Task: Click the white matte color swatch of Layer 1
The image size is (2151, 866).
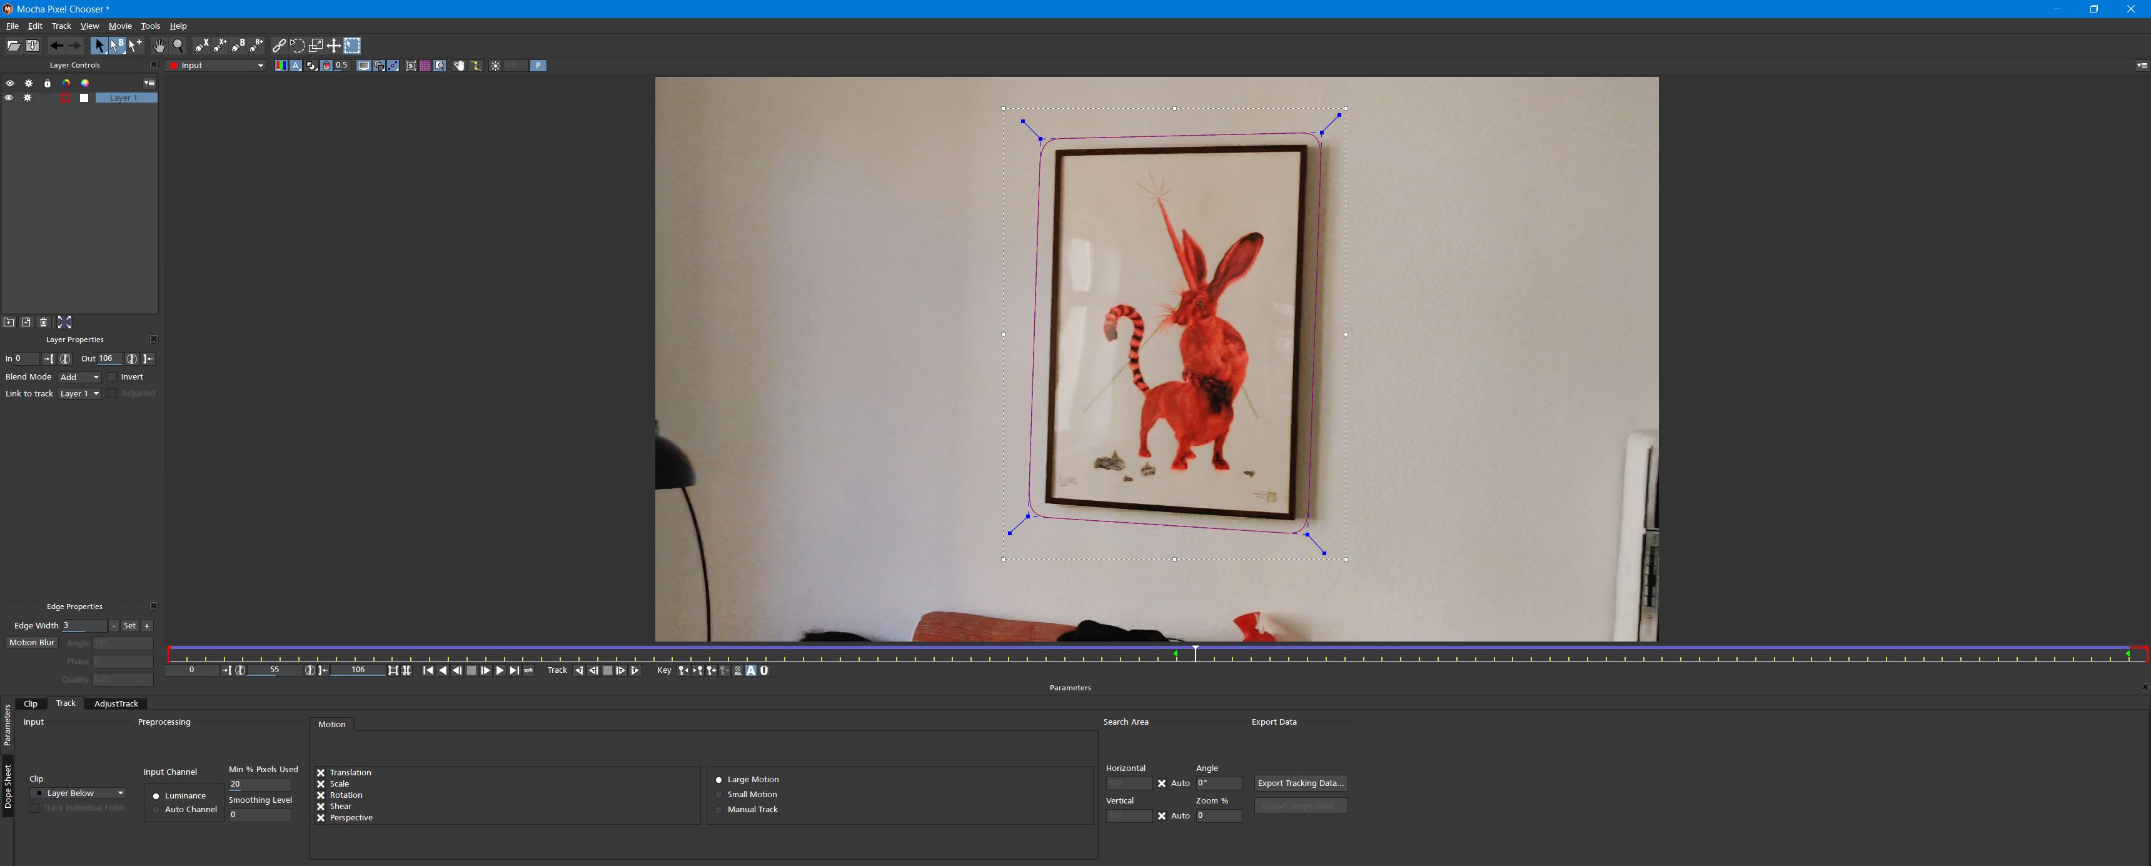Action: pyautogui.click(x=84, y=98)
